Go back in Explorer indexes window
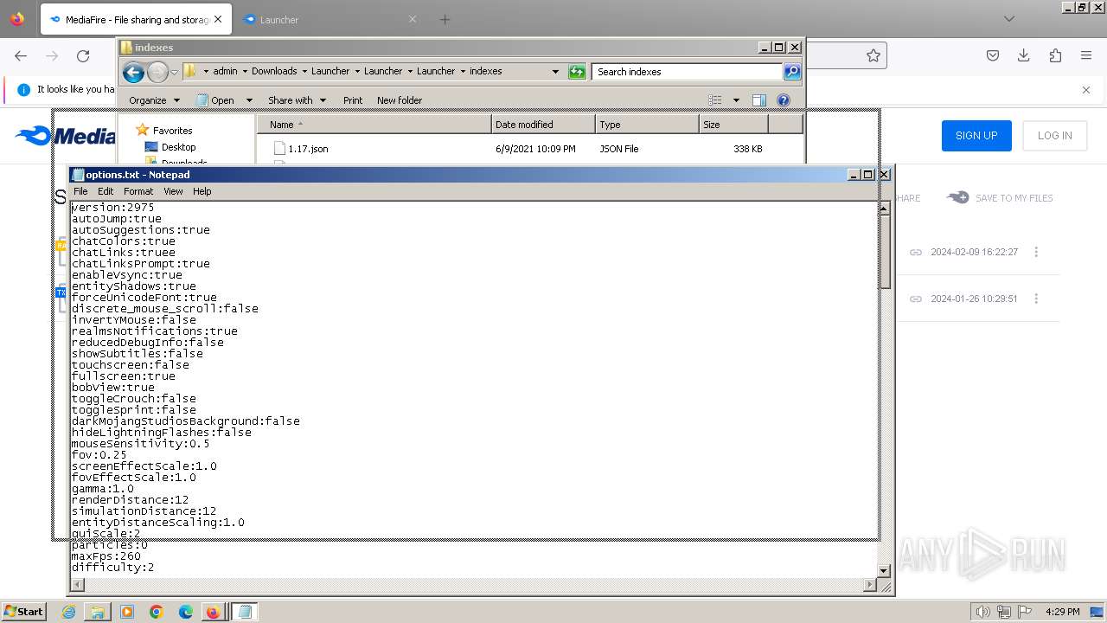1107x623 pixels. click(x=133, y=72)
